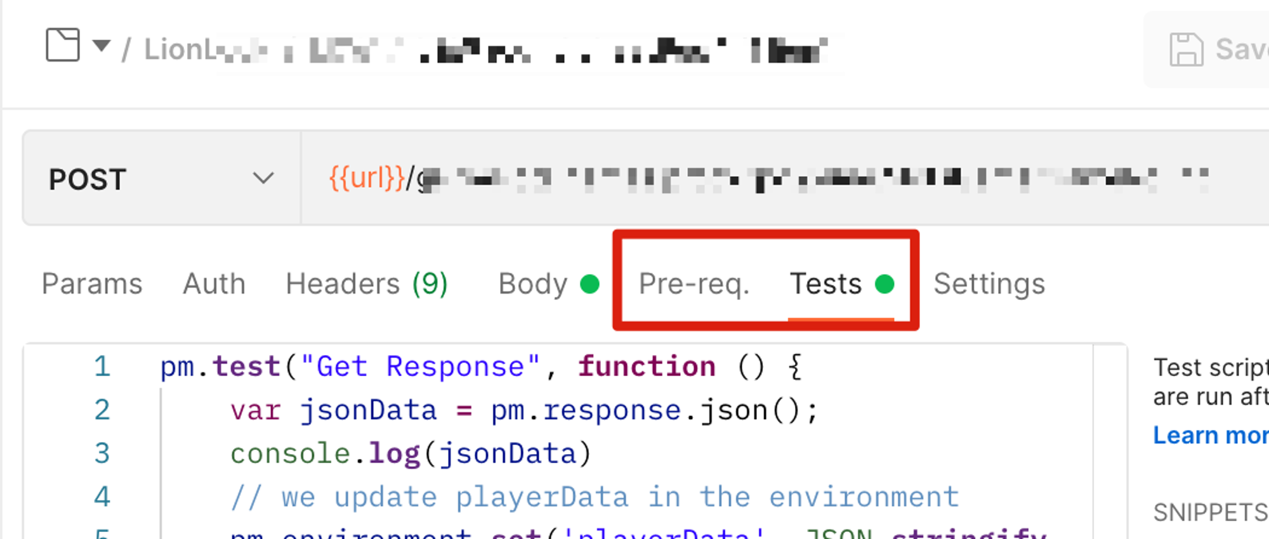
Task: Click line number 3 in editor gutter
Action: coord(102,453)
